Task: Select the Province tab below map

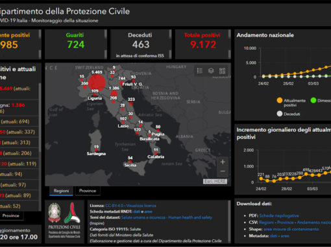Action: (x=88, y=191)
